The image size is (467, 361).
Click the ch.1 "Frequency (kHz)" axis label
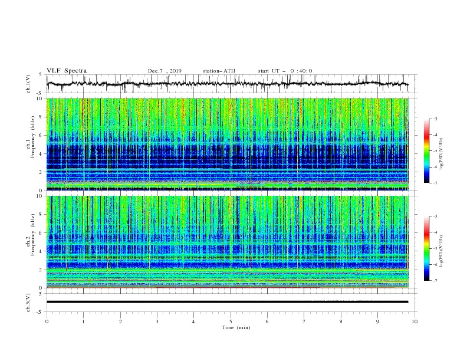click(x=33, y=136)
